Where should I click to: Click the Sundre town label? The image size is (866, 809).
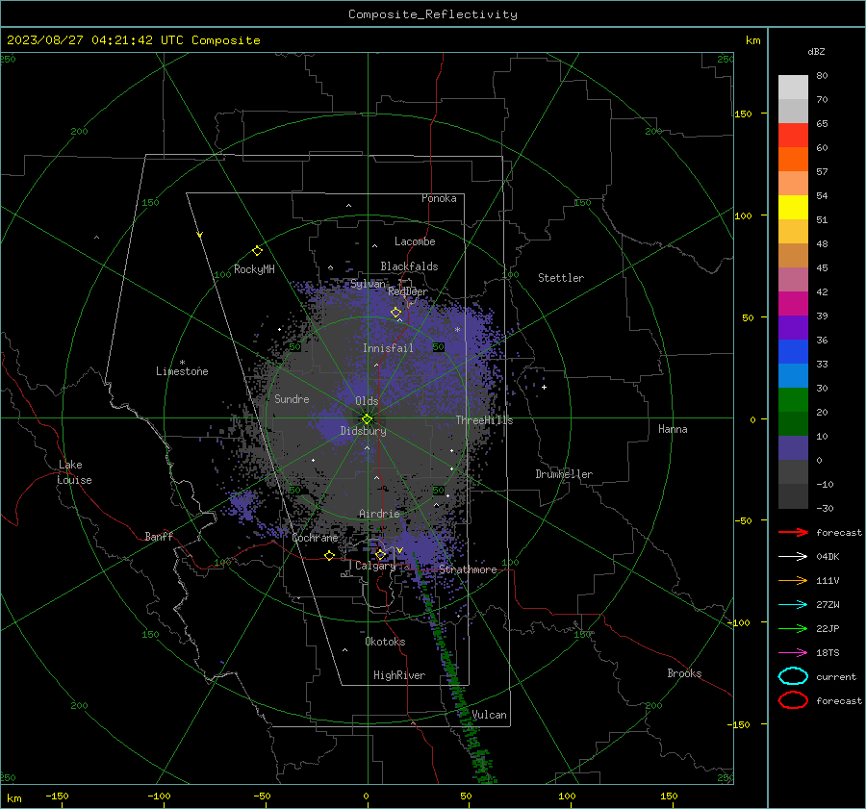click(292, 398)
